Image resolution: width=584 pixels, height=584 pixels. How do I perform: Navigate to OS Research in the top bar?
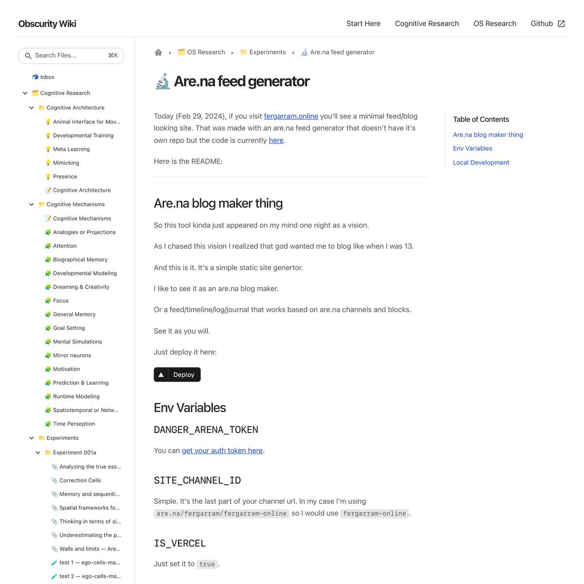pos(495,23)
